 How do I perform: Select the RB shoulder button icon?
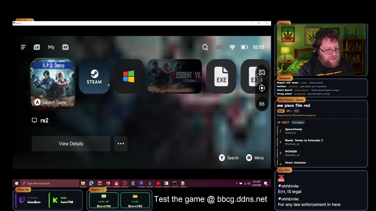[66, 47]
